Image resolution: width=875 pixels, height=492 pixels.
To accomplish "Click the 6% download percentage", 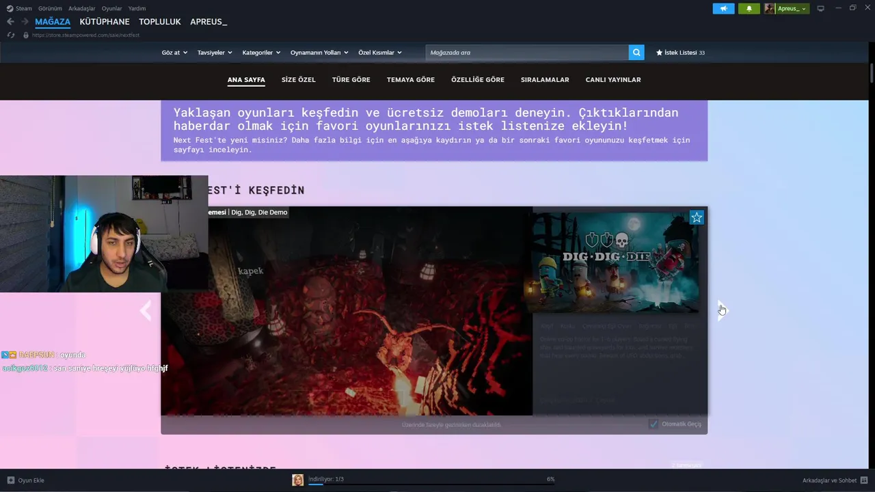I will point(551,479).
